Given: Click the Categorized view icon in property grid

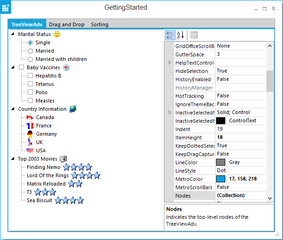Looking at the screenshot, I should (170, 35).
